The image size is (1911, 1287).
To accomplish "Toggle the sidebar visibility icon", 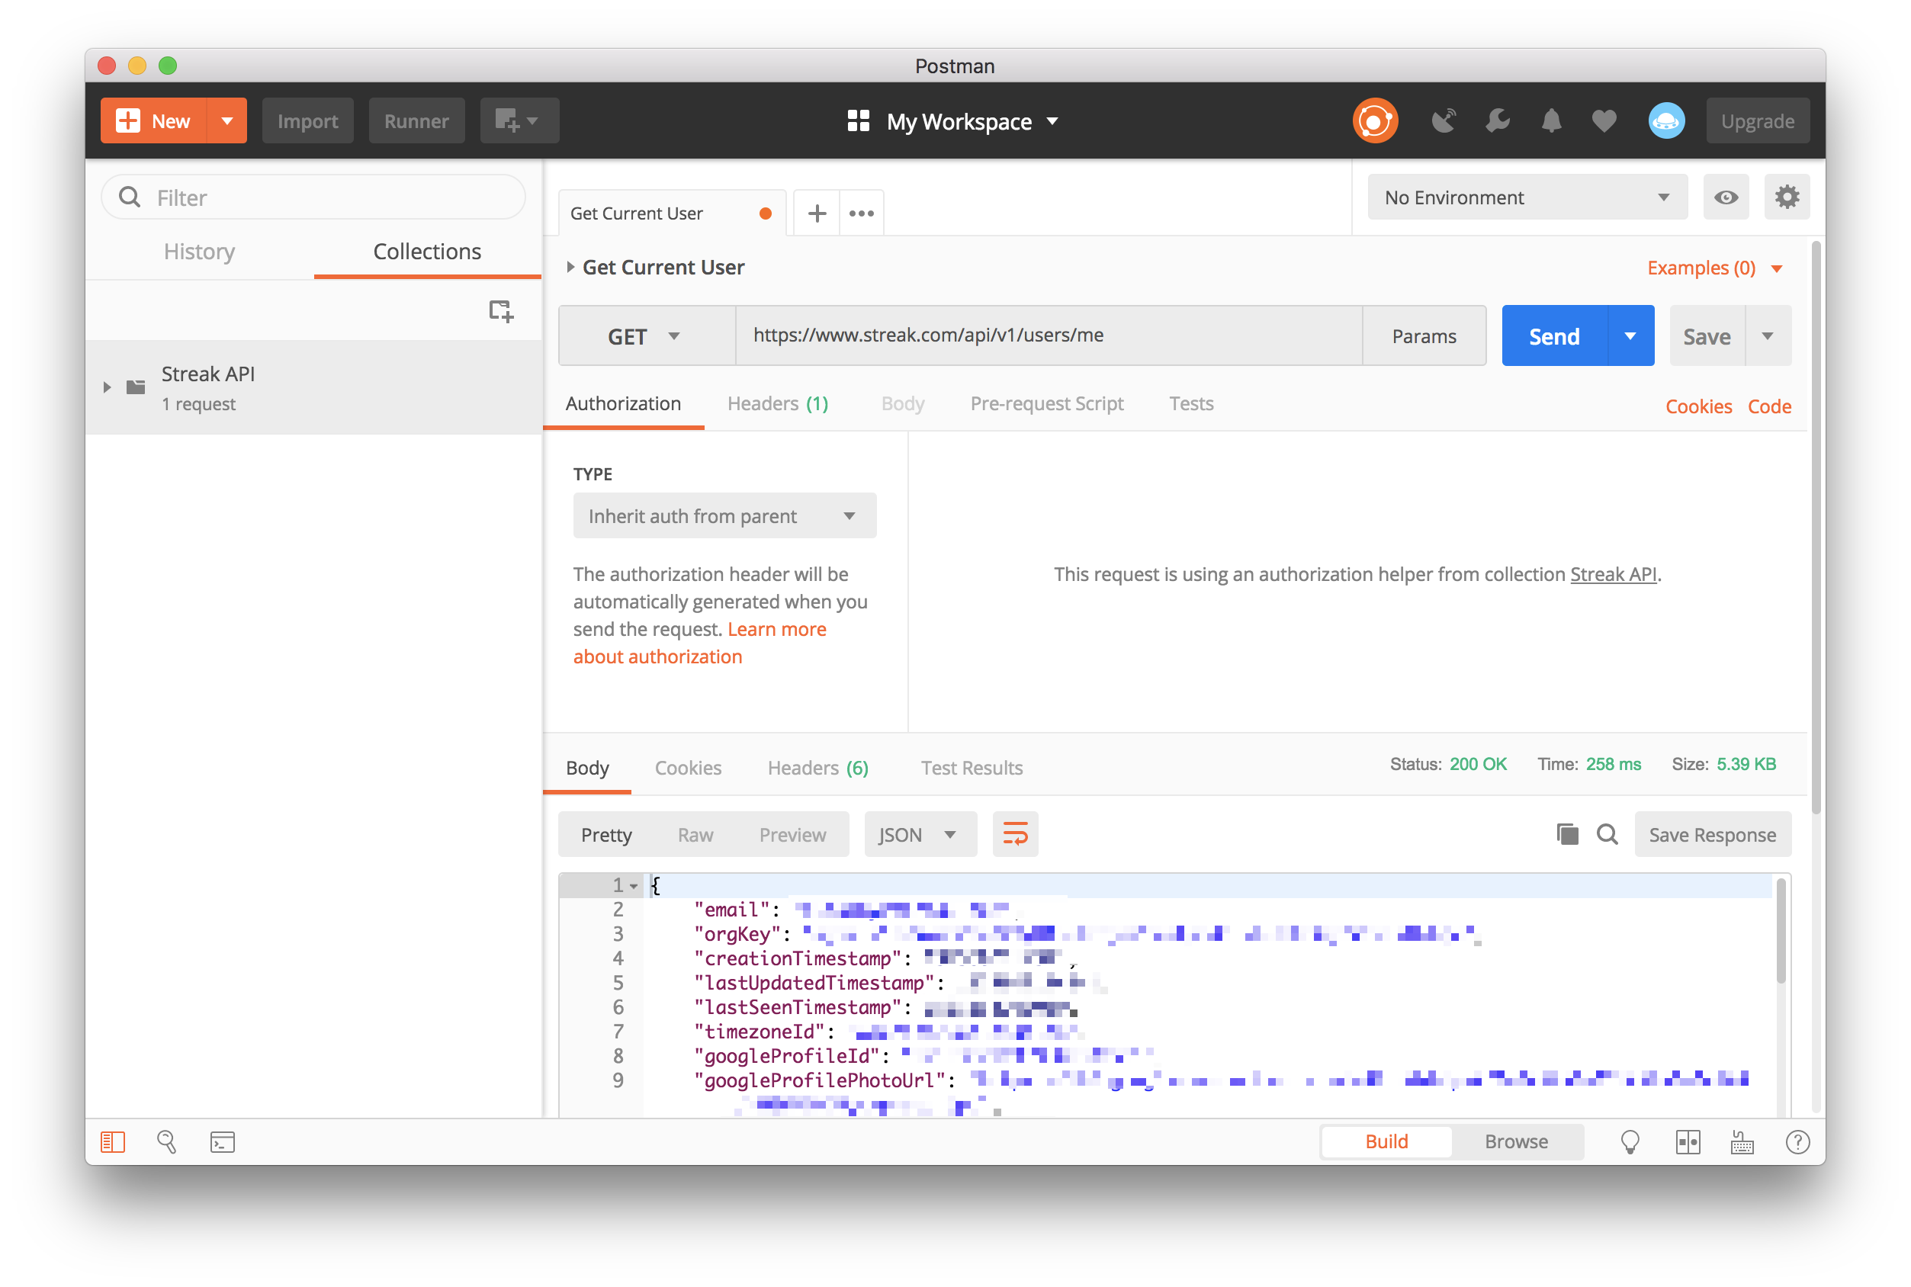I will (112, 1141).
